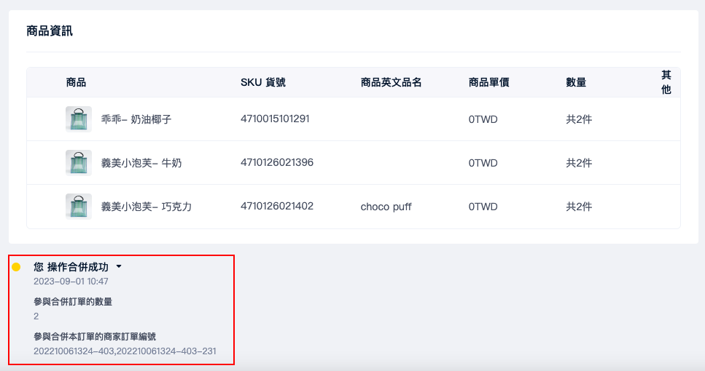Collapse the 您 操作合併成功 log arrow

[x=119, y=266]
